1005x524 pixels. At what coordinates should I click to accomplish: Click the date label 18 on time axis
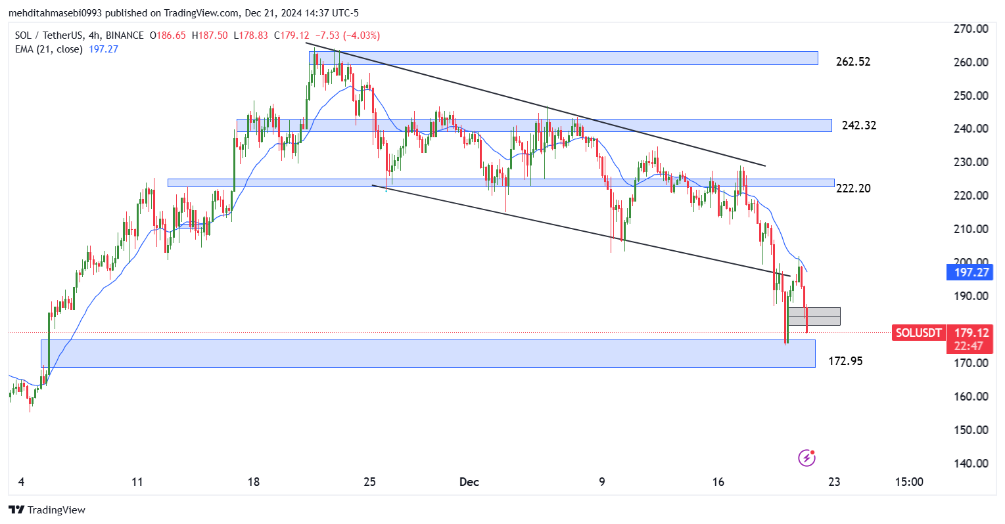pyautogui.click(x=254, y=482)
